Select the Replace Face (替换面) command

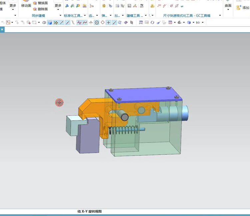coord(40,3)
